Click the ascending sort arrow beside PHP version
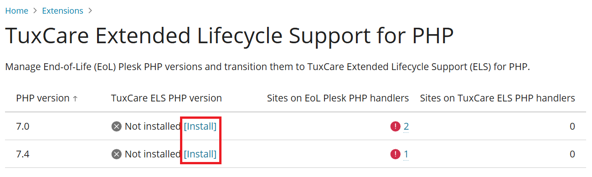The height and width of the screenshot is (177, 592). pyautogui.click(x=75, y=98)
